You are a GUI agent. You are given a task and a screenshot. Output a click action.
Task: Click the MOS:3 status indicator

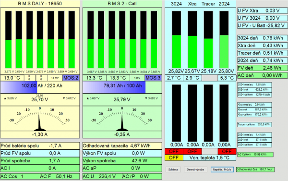[x=153, y=78]
